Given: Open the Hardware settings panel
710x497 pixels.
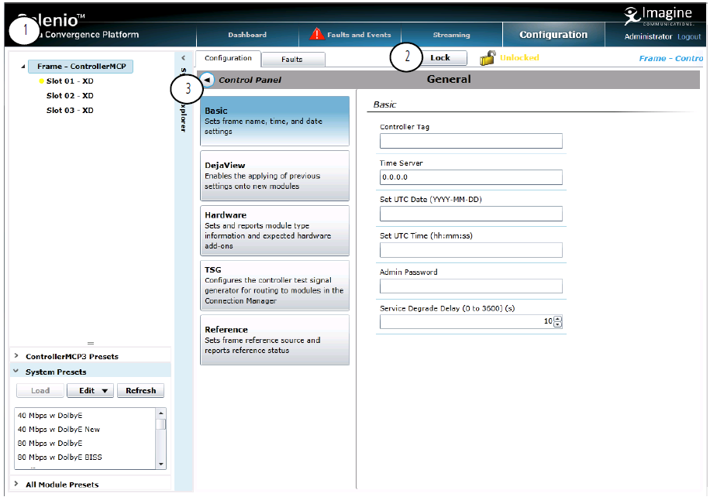Looking at the screenshot, I should click(x=275, y=231).
